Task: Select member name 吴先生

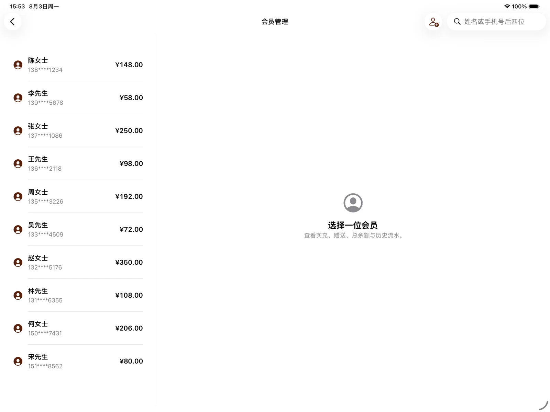Action: 38,225
